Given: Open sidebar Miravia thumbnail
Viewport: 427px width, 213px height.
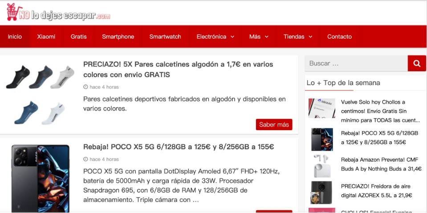Looking at the screenshot, I should (x=321, y=108).
